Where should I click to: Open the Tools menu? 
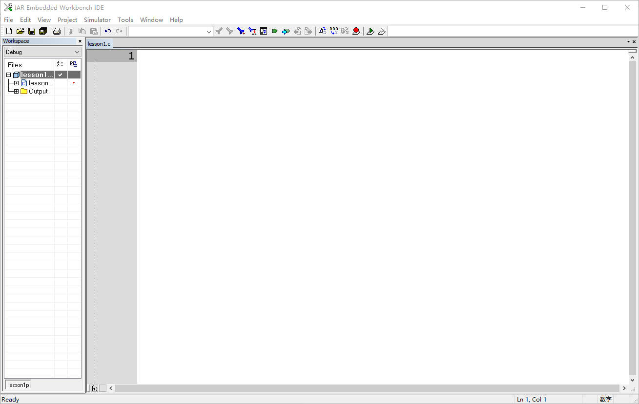125,20
